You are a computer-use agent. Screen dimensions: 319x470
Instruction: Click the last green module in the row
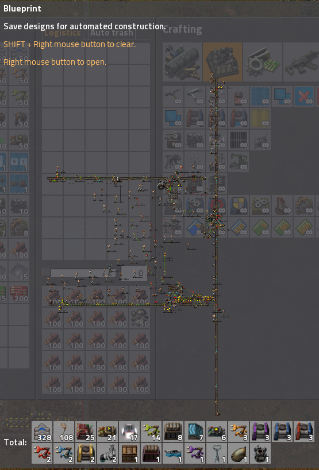(304, 227)
